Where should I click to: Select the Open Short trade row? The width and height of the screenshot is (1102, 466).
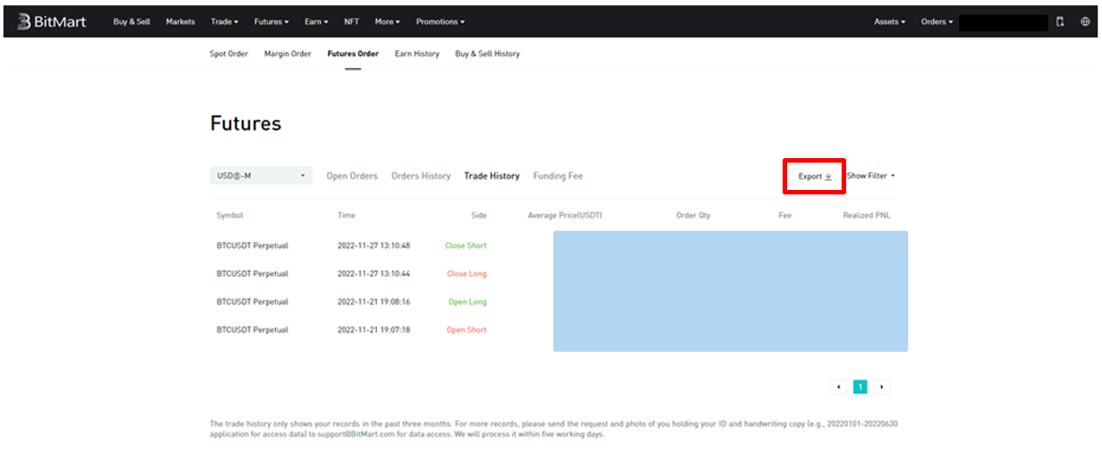coord(553,330)
